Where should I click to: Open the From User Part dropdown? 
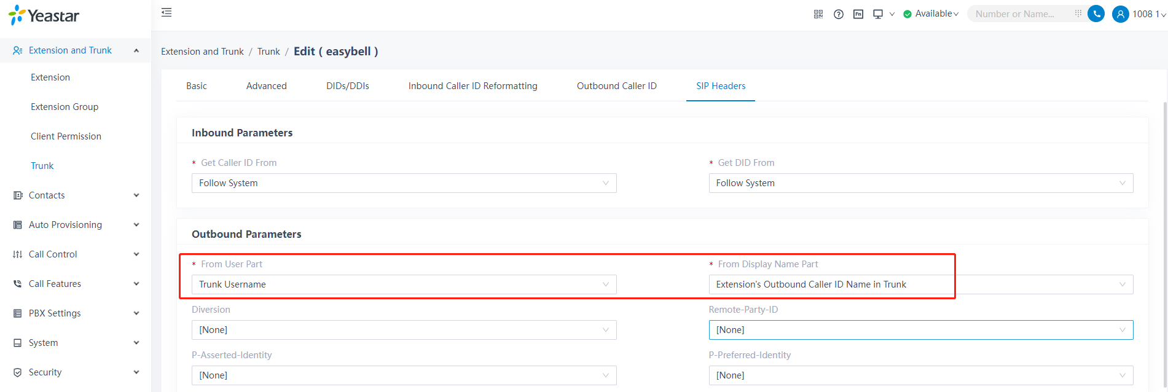point(404,284)
